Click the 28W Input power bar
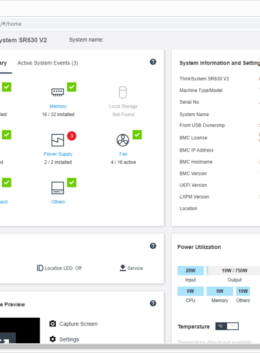The height and width of the screenshot is (353, 260). [191, 270]
